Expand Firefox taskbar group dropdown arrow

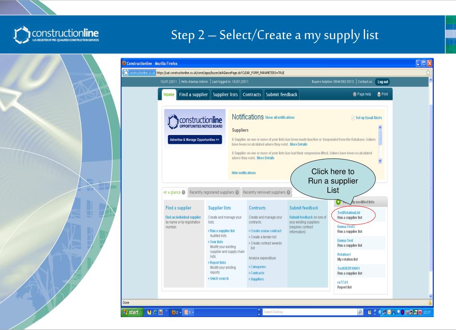tap(180, 313)
